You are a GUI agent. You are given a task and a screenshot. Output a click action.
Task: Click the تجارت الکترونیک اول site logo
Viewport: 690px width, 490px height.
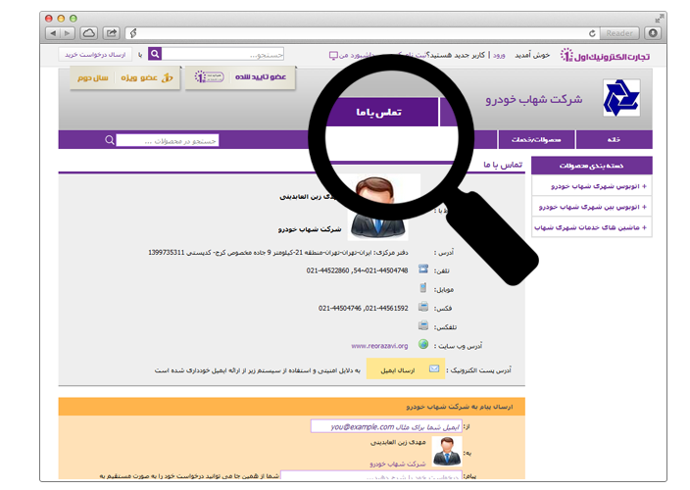[x=605, y=56]
